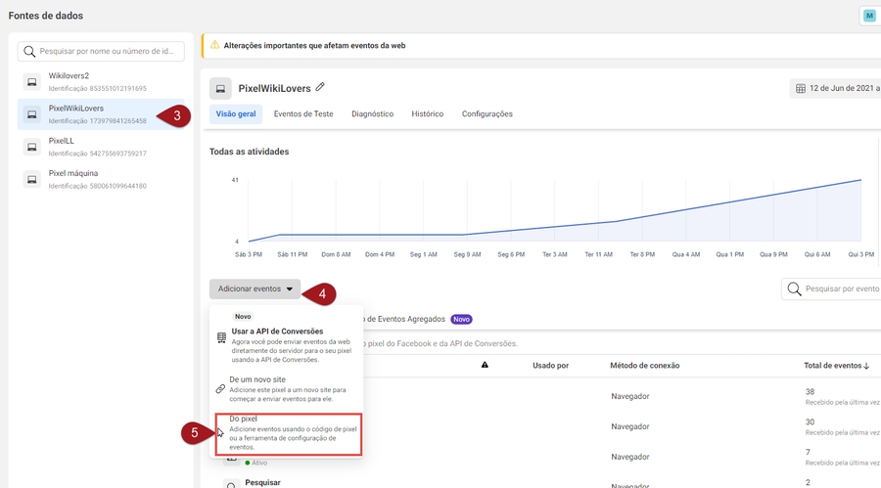Select Usar a API de Conversões option
This screenshot has height=488, width=881.
tap(277, 332)
